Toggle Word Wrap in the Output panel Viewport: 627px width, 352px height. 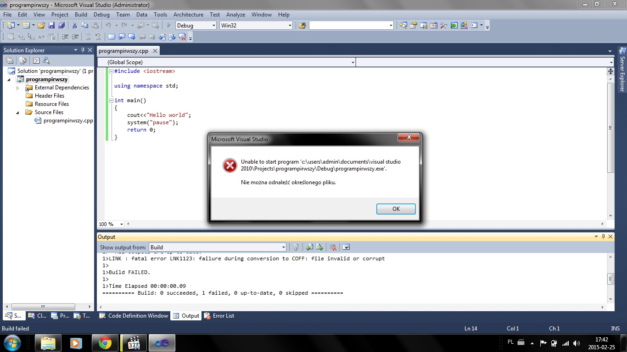[x=346, y=247]
